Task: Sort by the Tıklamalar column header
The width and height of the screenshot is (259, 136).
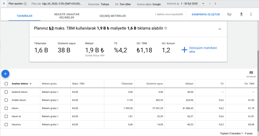Action: pos(127,84)
